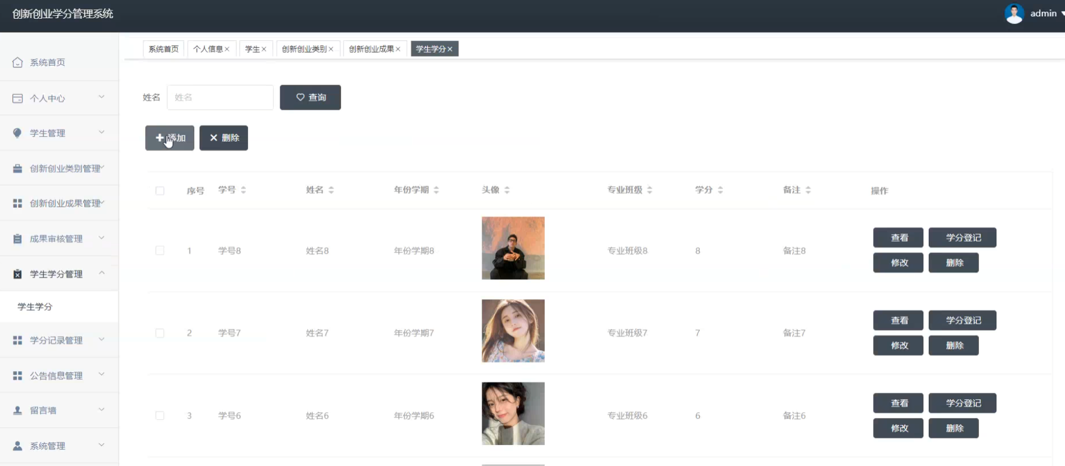Screen dimensions: 1065x466
Task: Click the clipboard icon for 成果审核管理
Action: 18,239
